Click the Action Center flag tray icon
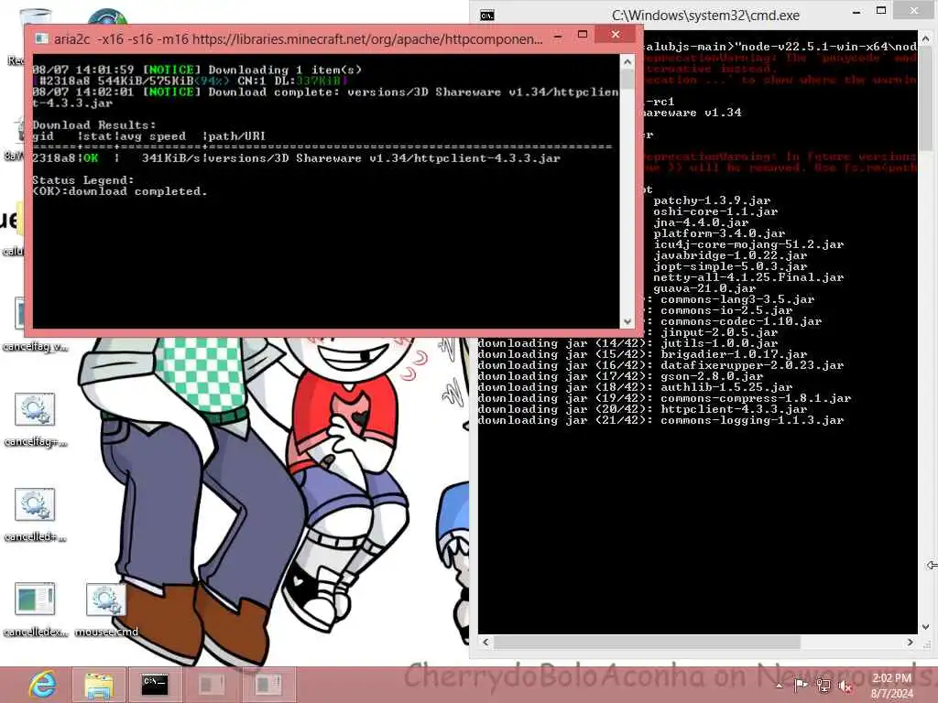This screenshot has height=703, width=938. [x=801, y=685]
